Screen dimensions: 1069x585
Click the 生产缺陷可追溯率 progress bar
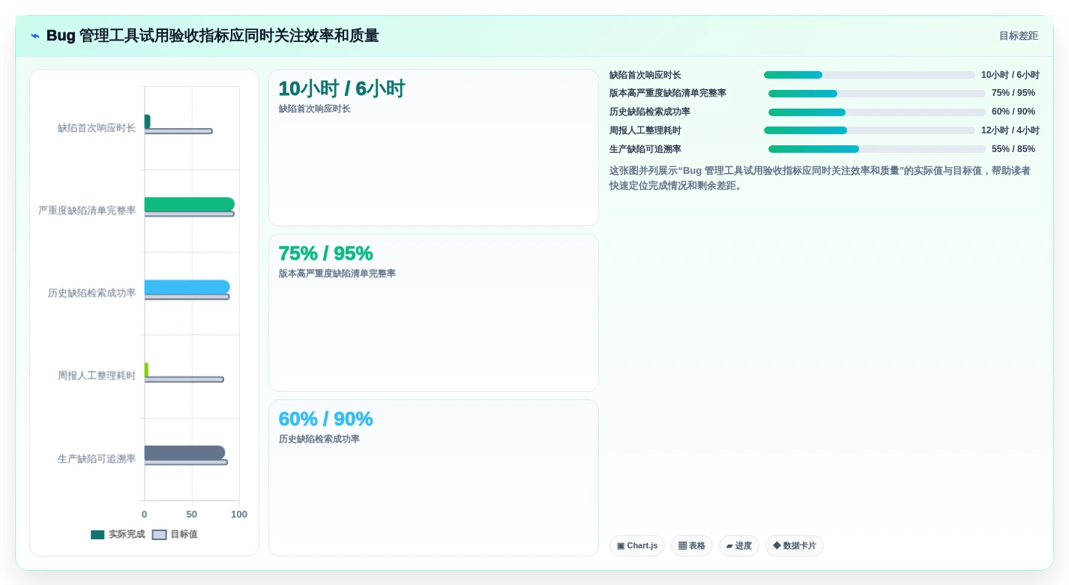click(877, 149)
